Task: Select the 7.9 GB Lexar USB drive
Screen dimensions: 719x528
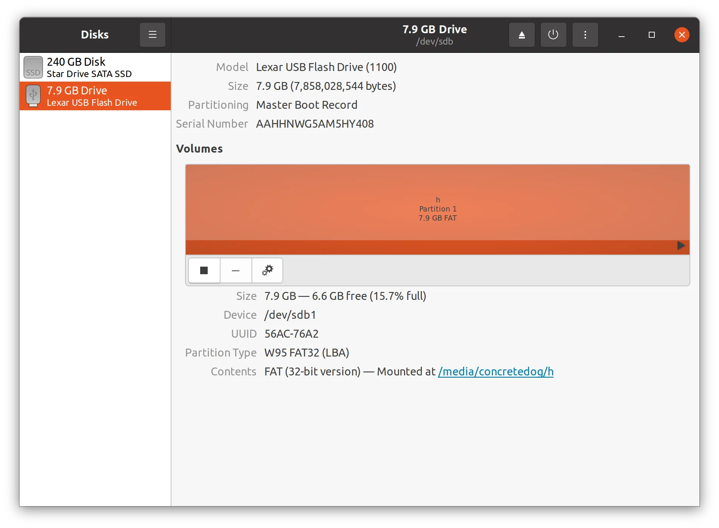Action: click(95, 96)
